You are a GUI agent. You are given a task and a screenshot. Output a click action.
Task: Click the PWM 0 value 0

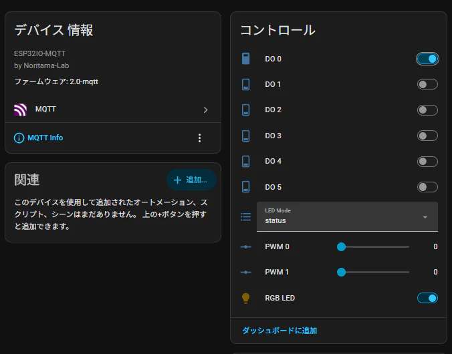point(435,247)
